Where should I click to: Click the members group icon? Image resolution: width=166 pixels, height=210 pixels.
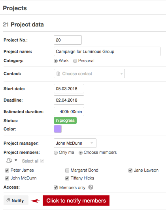9,160
